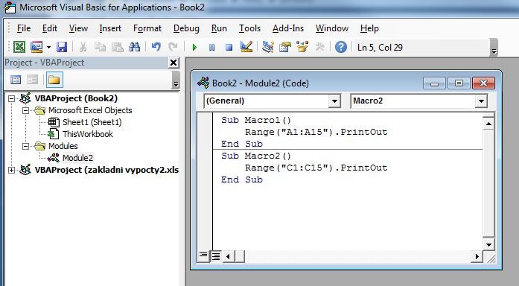Toggle Folders button in Project pane
This screenshot has height=286, width=519.
(x=54, y=80)
